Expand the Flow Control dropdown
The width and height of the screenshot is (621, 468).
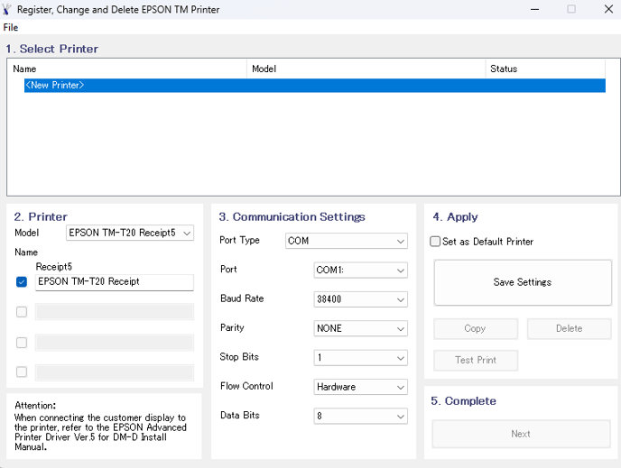(x=360, y=387)
